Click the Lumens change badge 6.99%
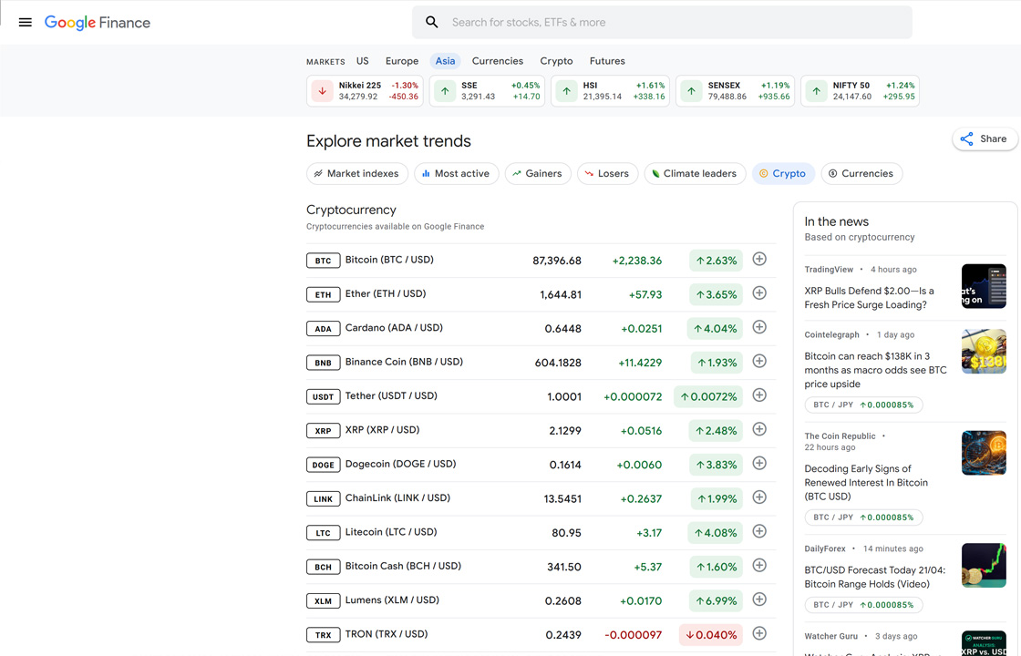 (x=716, y=600)
